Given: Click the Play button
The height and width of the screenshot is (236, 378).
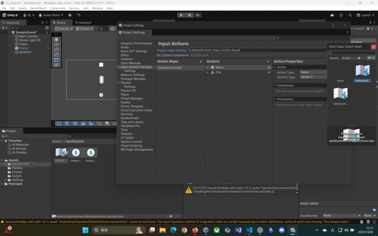Looking at the screenshot, I should 181,15.
